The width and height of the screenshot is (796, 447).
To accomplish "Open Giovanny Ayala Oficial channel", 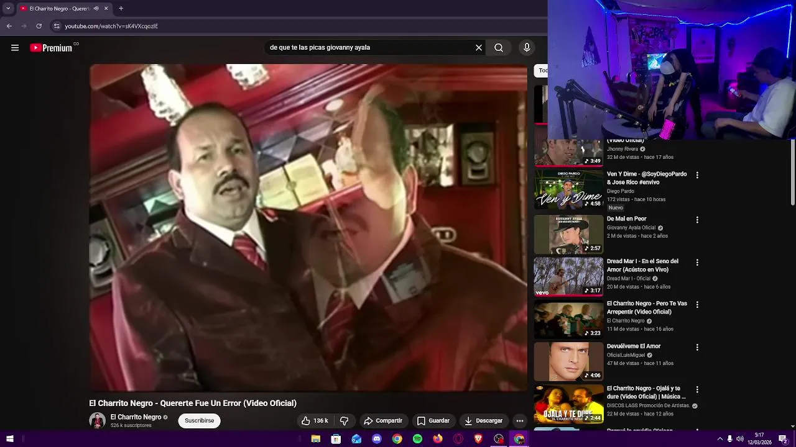I will point(632,228).
